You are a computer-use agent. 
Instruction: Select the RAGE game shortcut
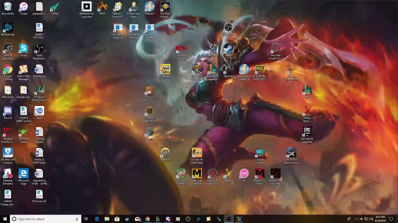[x=102, y=8]
